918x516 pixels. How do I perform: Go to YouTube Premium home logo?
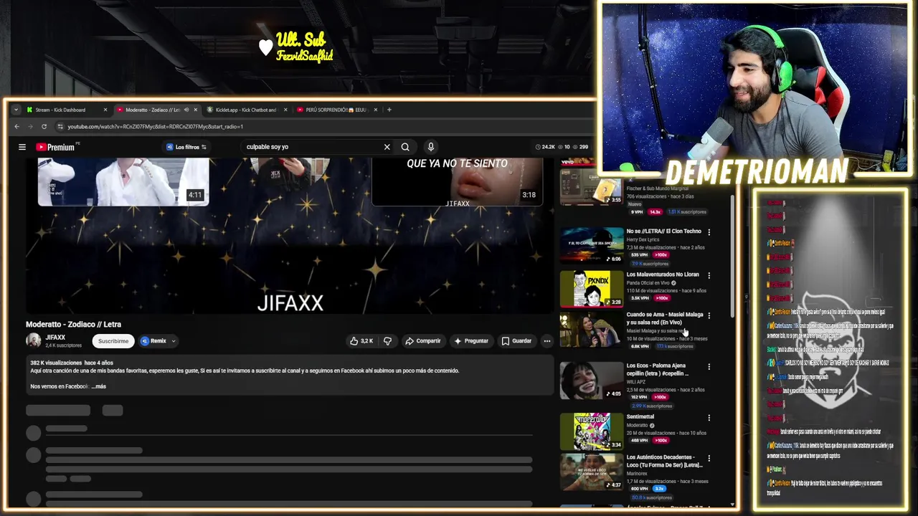click(x=56, y=147)
